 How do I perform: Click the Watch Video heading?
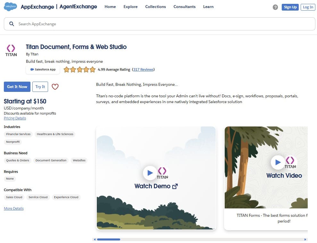coord(284,175)
